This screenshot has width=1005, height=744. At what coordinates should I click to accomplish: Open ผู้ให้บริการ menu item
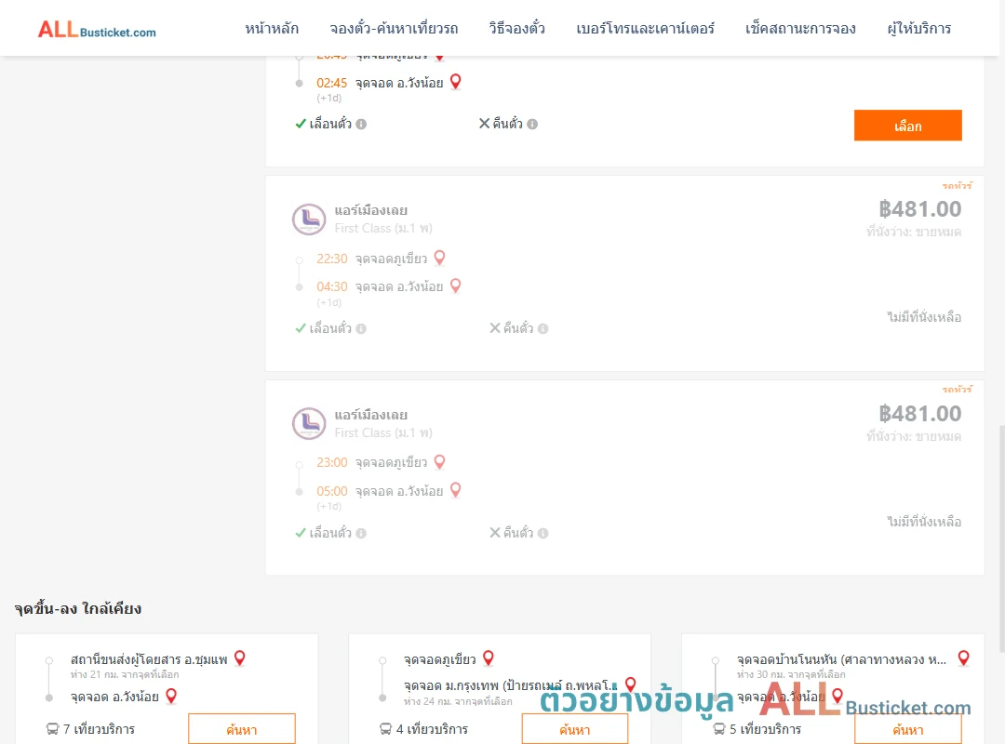(919, 29)
